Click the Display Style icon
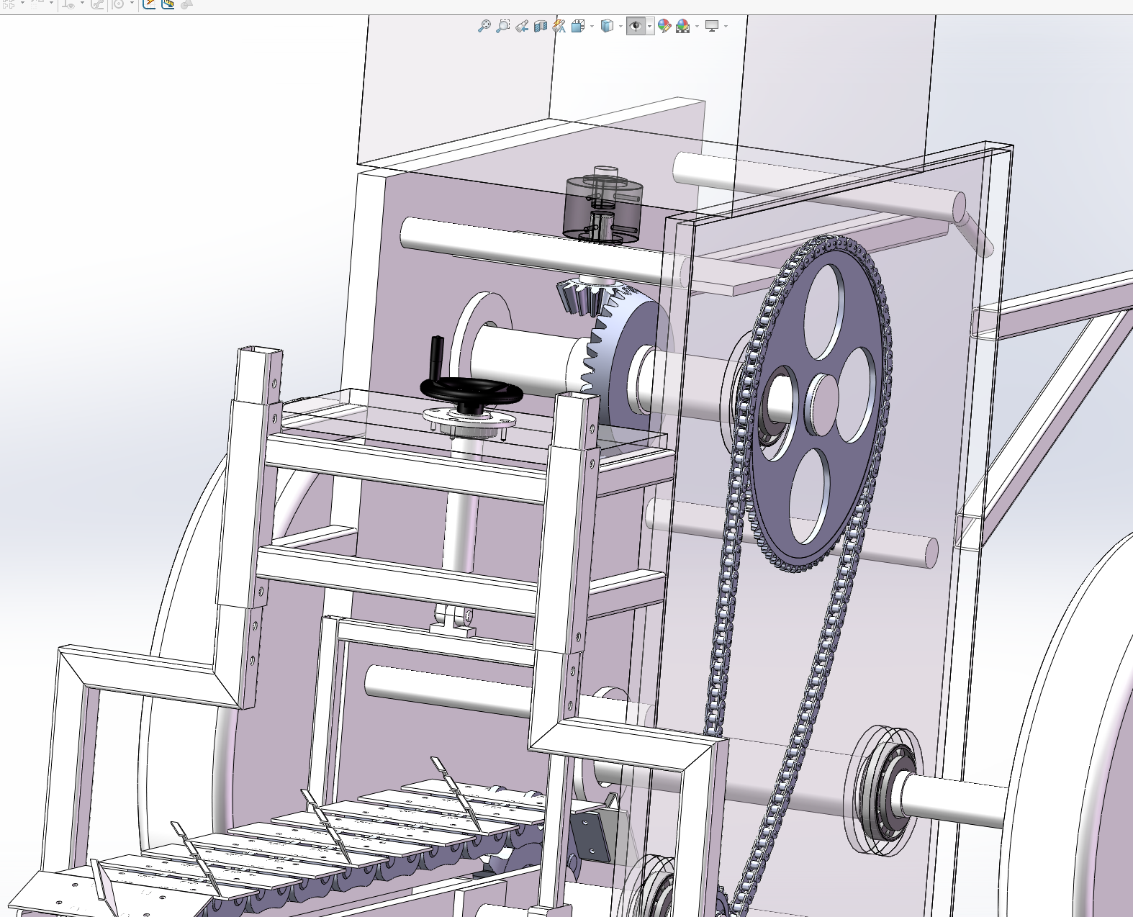The height and width of the screenshot is (917, 1133). [607, 26]
